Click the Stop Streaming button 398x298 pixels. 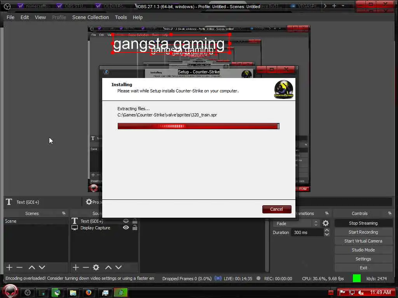tap(363, 223)
